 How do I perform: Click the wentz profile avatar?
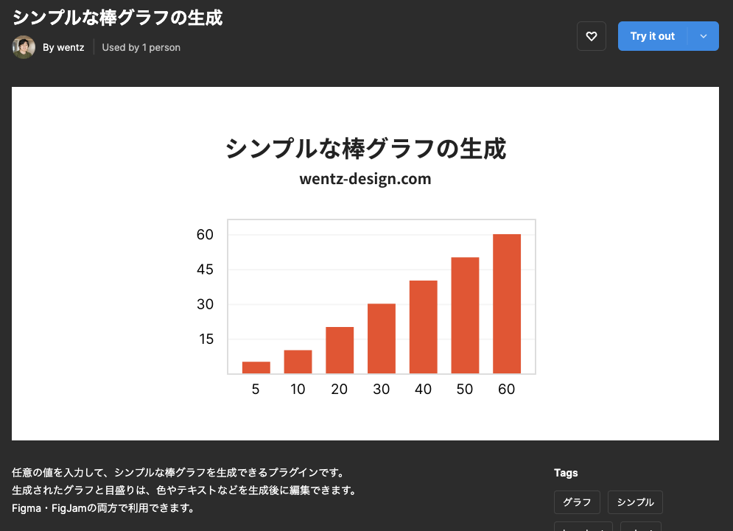click(24, 46)
